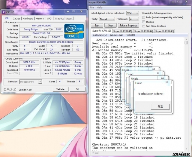Expand the Processors count dropdown
The height and width of the screenshot is (157, 192).
(x=134, y=19)
